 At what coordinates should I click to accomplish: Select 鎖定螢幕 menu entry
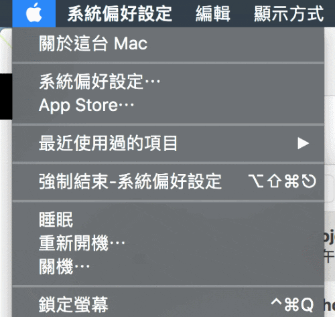pos(168,304)
